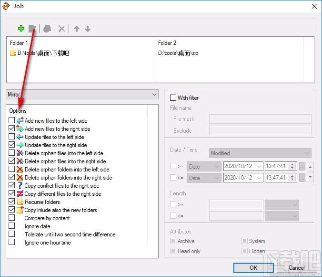Toggle the Archive attribute checkbox
This screenshot has width=322, height=277.
173,241
